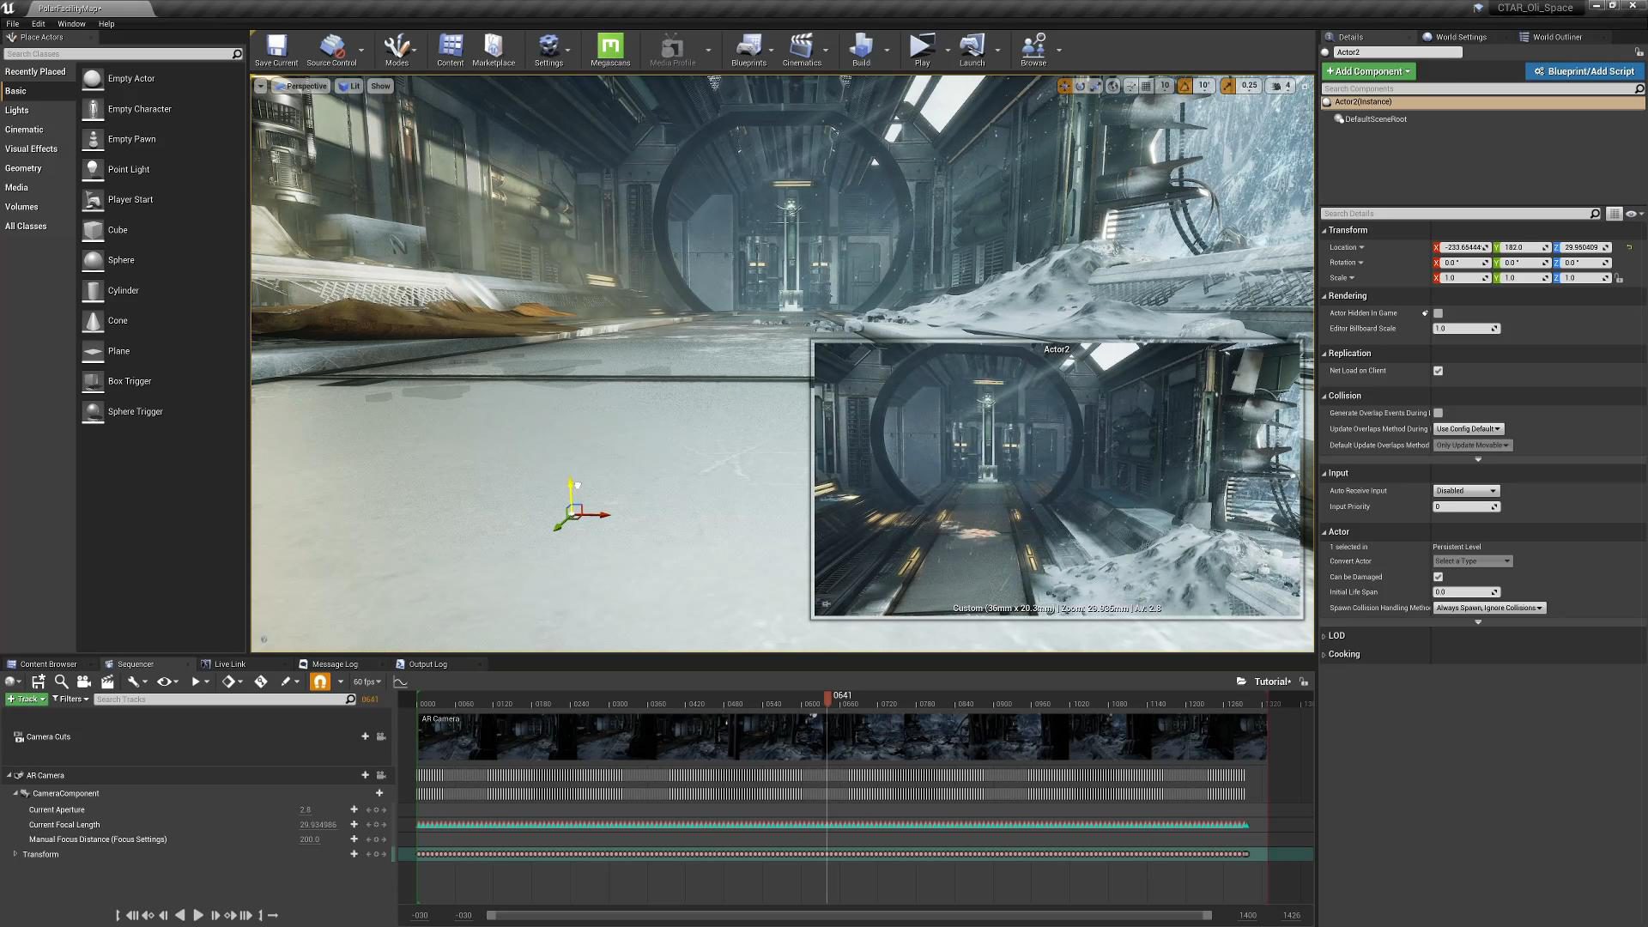Click Blueprint/Add Script button

(1583, 71)
